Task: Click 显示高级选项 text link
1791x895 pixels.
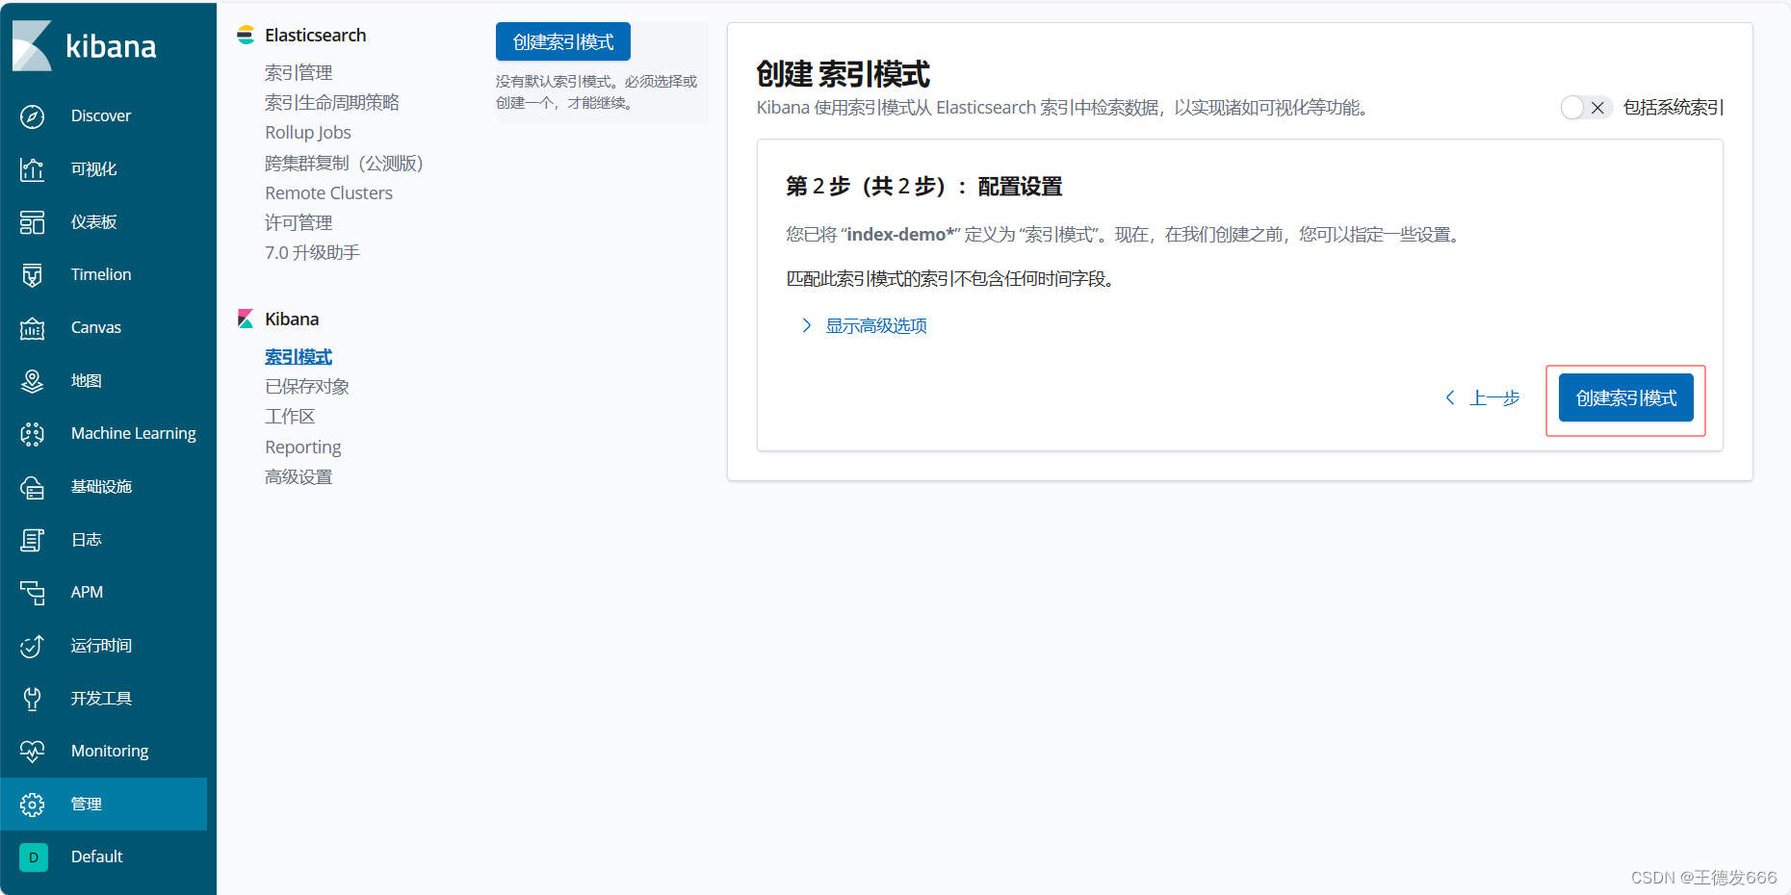Action: click(876, 325)
